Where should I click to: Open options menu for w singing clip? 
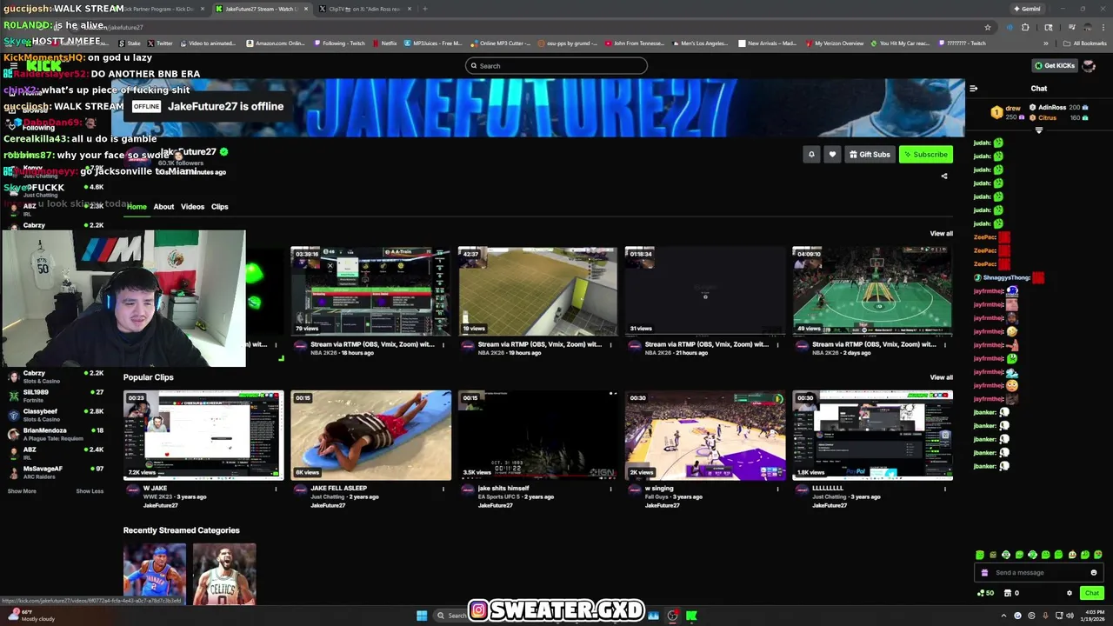pyautogui.click(x=777, y=489)
